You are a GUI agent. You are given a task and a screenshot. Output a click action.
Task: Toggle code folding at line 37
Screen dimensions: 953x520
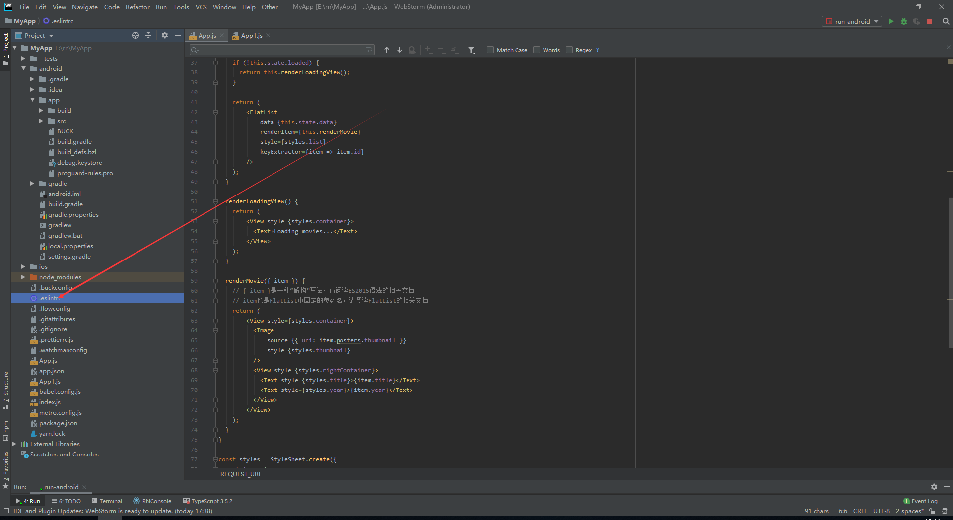[x=215, y=63]
